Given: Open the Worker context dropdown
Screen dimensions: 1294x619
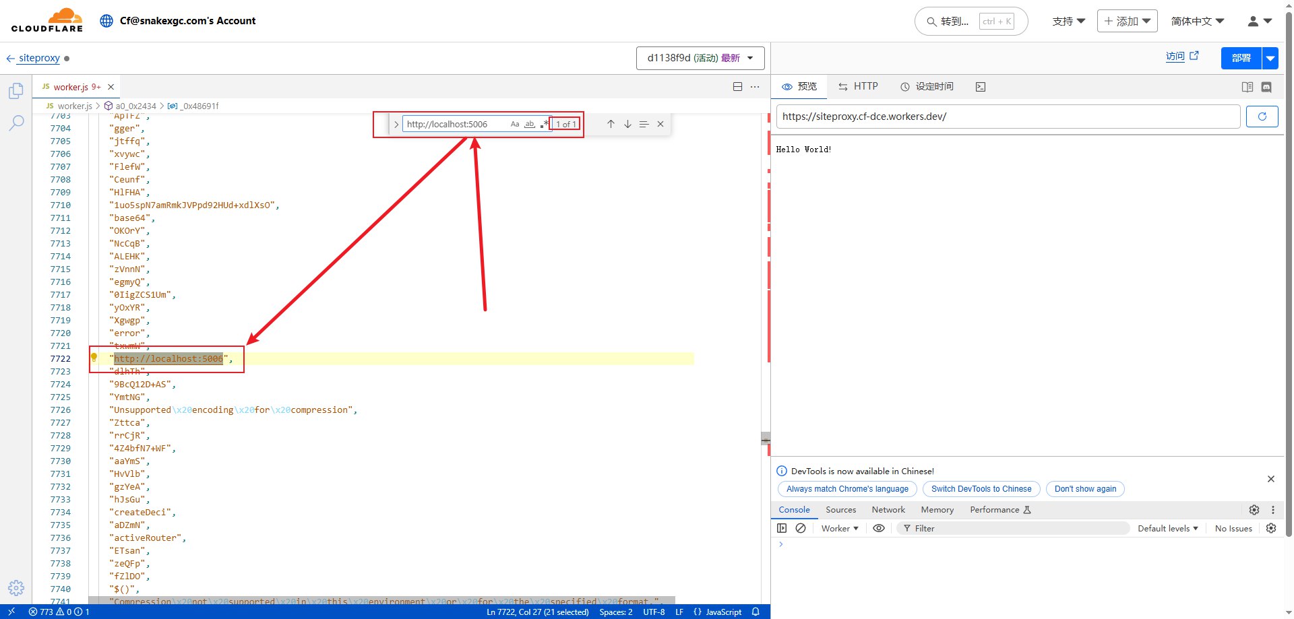Looking at the screenshot, I should coord(840,528).
